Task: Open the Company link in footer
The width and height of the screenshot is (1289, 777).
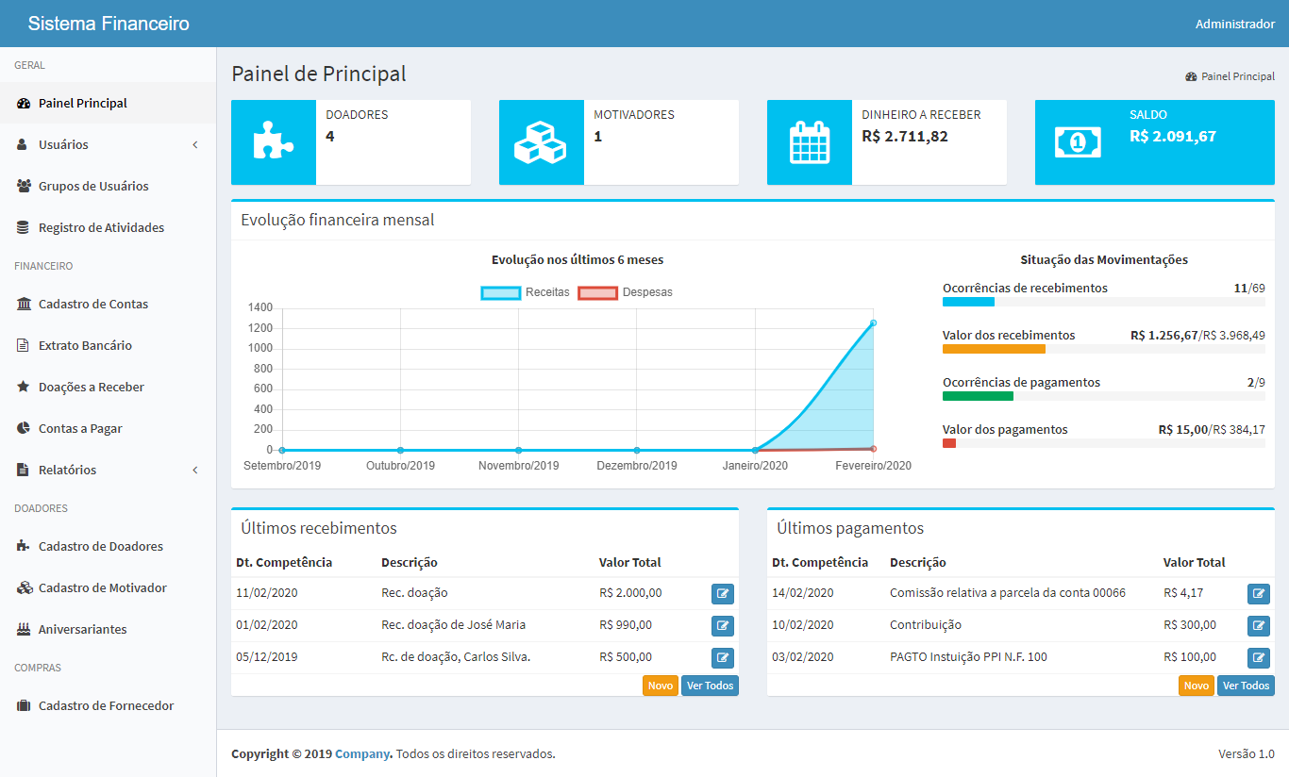Action: [362, 753]
